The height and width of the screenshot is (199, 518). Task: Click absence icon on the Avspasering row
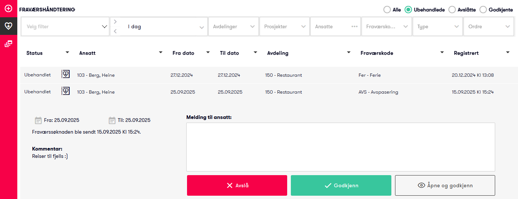coord(66,91)
